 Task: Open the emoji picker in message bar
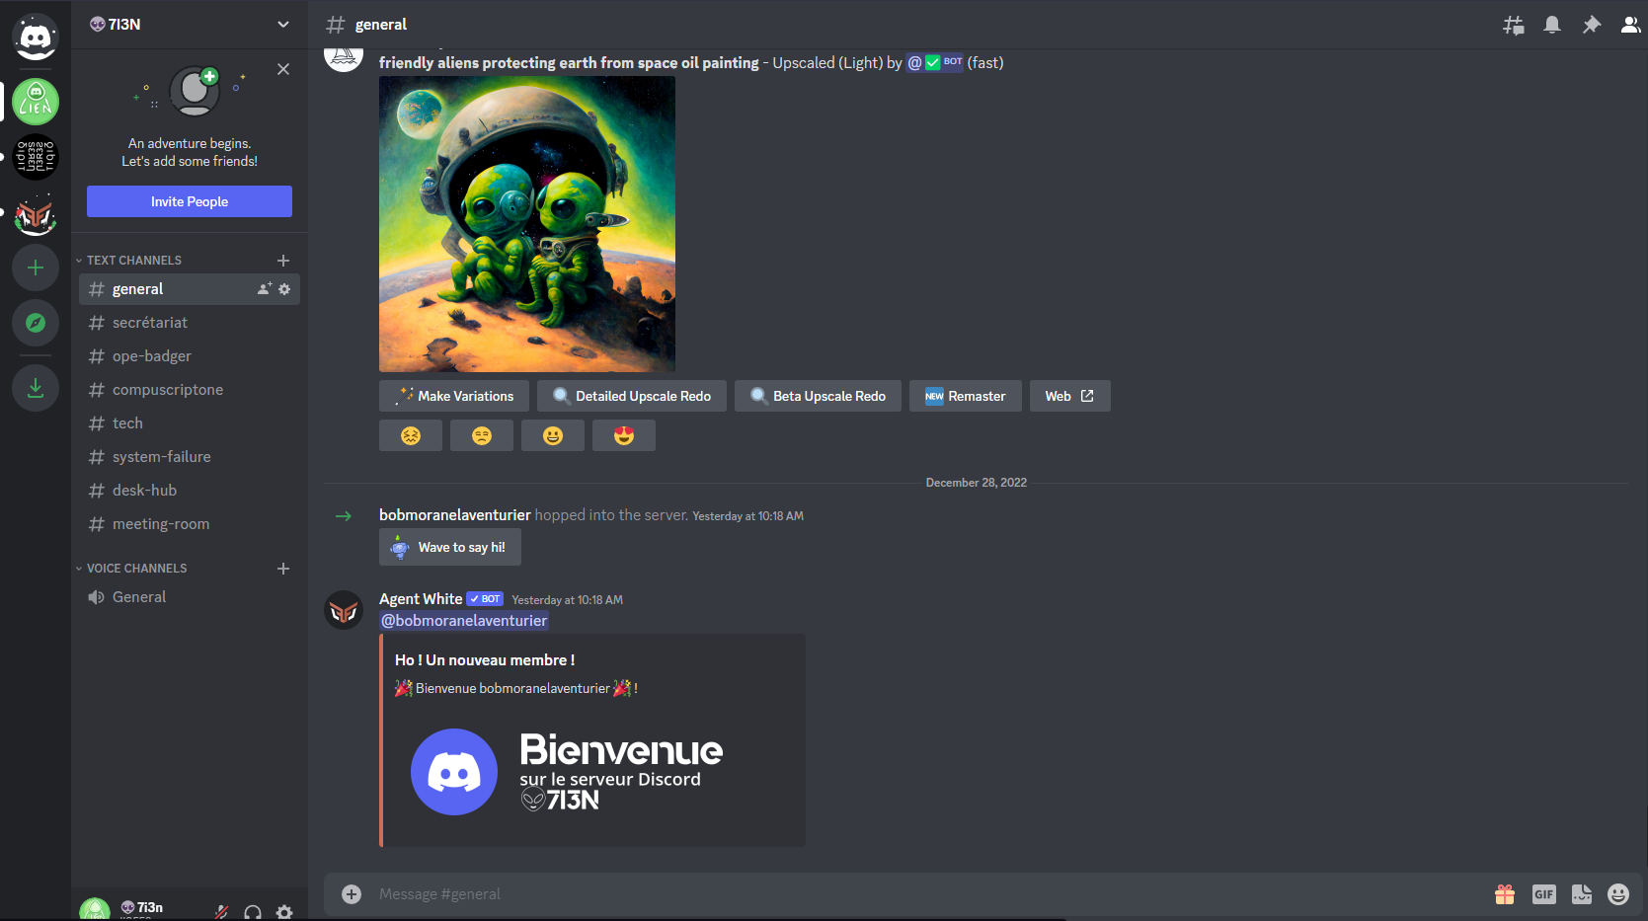point(1617,894)
